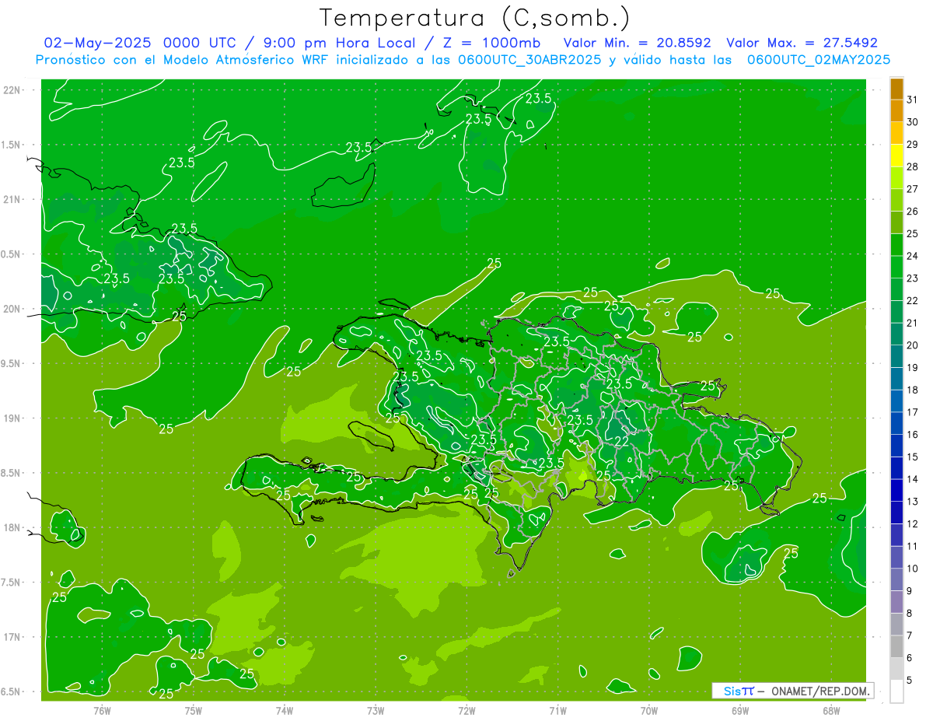Viewport: 933px width, 721px height.
Task: Click the color scale value '29'
Action: (912, 144)
